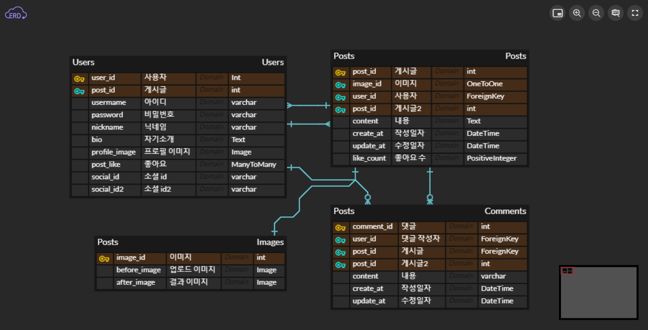Click the key icon beside image_id in Images
Viewport: 648px width, 330px height.
(104, 258)
